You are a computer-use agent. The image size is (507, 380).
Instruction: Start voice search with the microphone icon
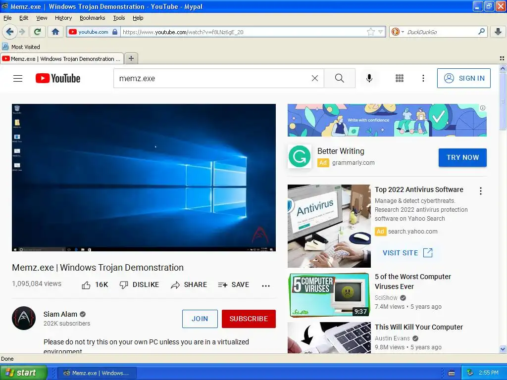click(x=369, y=78)
